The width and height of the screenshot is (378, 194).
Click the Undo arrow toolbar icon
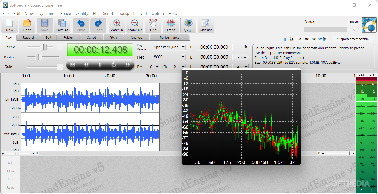coord(81,25)
